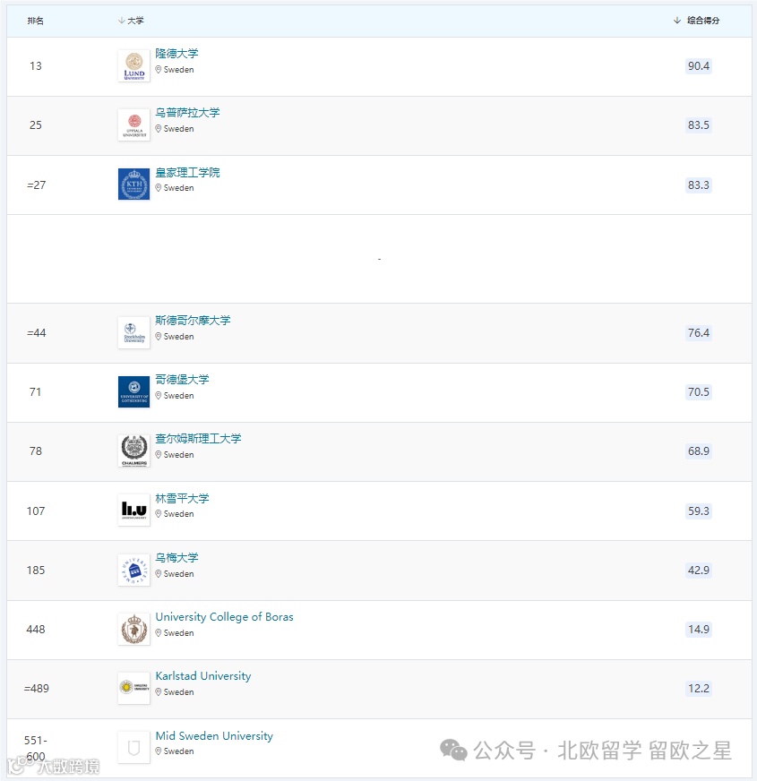Click the Sweden location under 隆德大学

point(178,70)
